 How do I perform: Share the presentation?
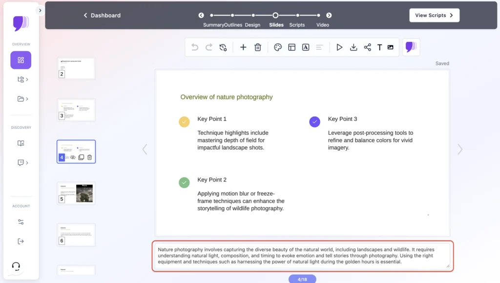[x=367, y=47]
